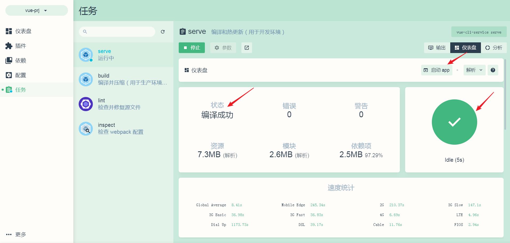The width and height of the screenshot is (510, 243).
Task: Click the 错误 count 0
Action: 289,115
